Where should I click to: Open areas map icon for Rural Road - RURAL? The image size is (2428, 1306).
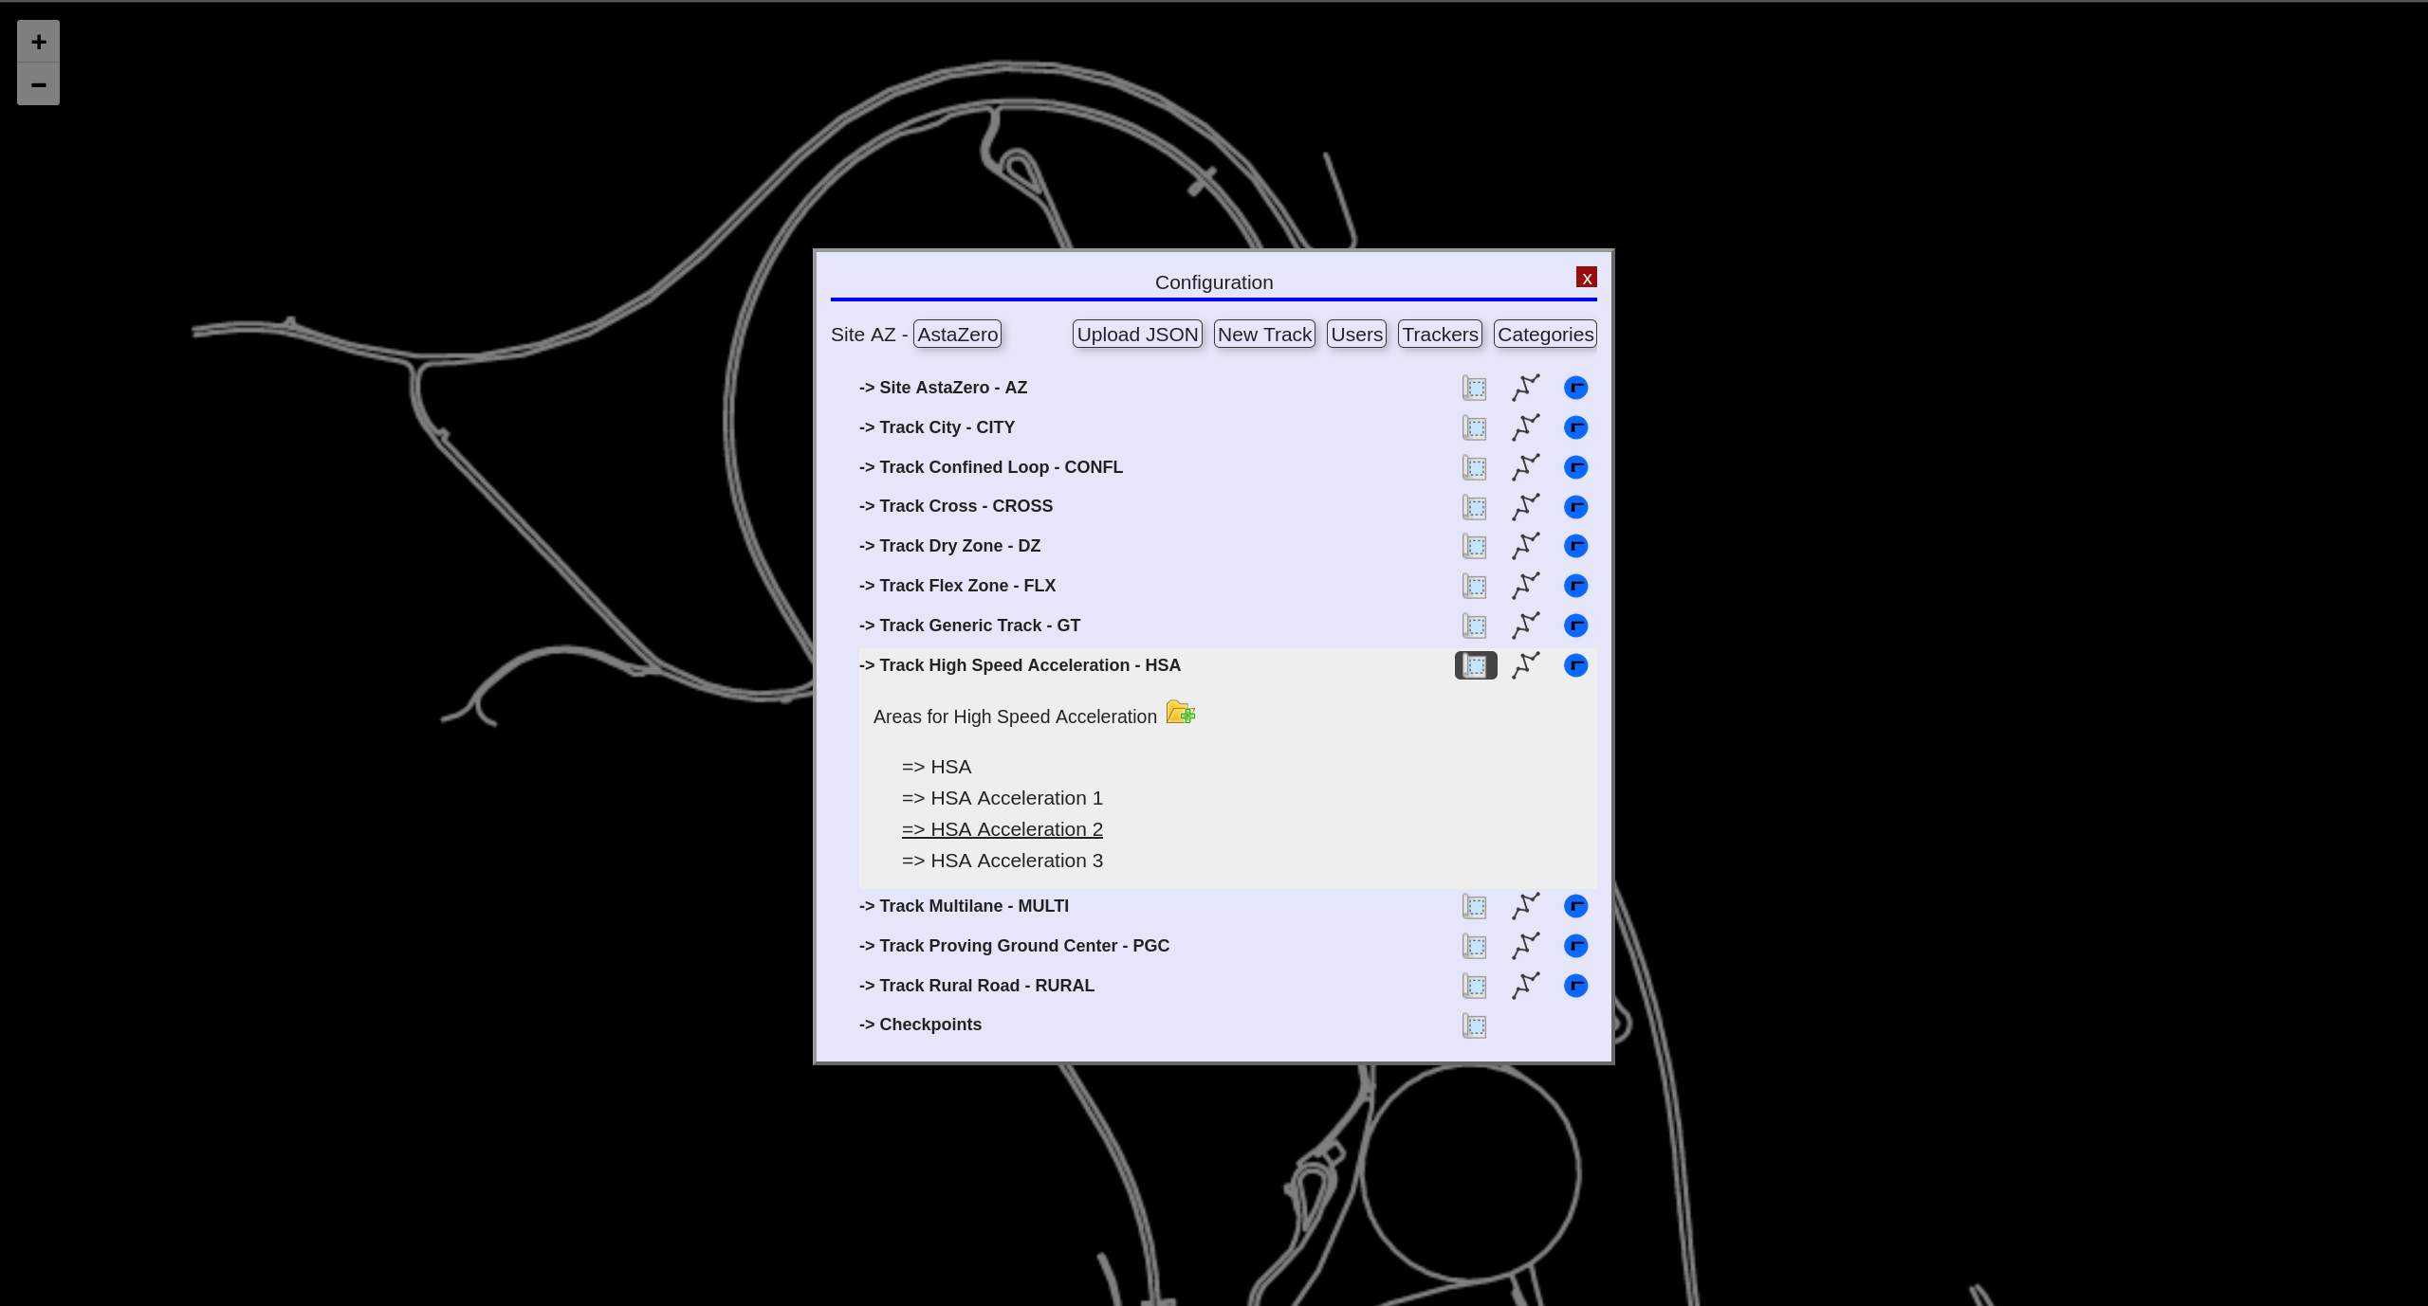tap(1474, 986)
